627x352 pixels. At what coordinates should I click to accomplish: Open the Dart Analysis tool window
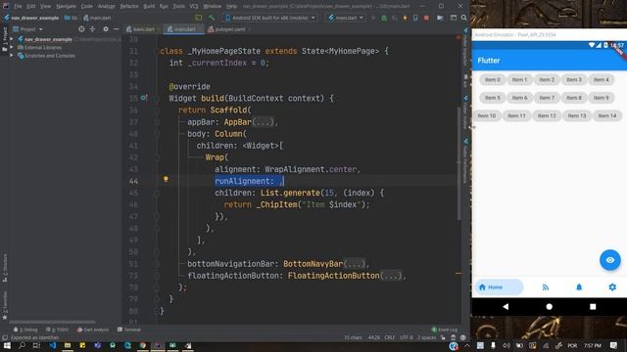(93, 330)
